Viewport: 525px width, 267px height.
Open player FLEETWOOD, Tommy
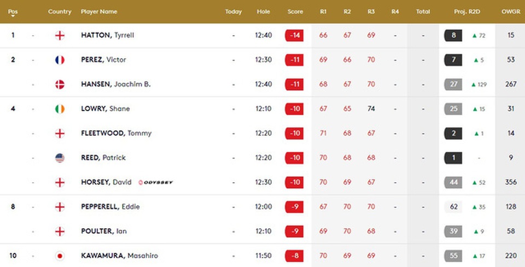coord(116,133)
